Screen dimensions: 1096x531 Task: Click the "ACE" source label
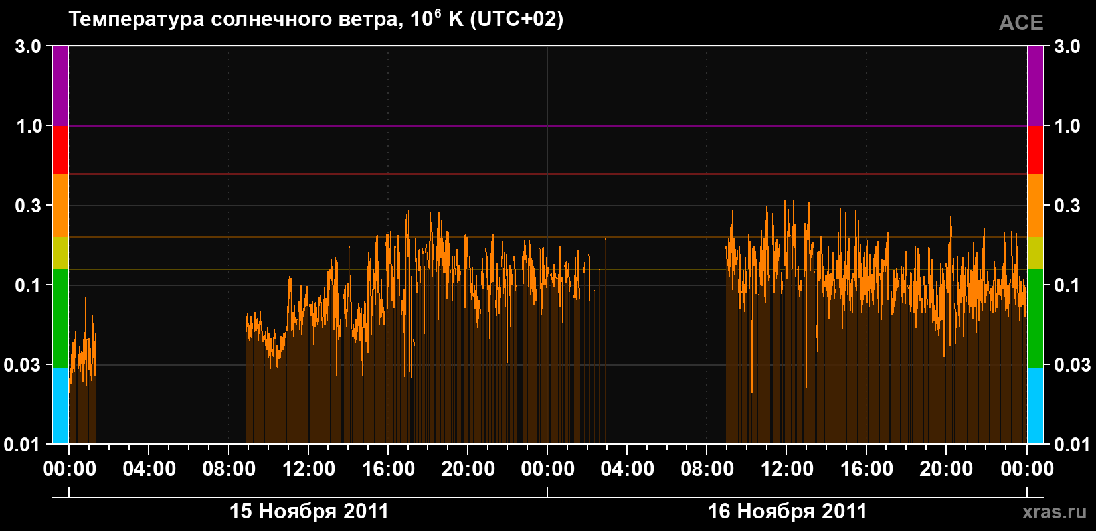click(1021, 23)
